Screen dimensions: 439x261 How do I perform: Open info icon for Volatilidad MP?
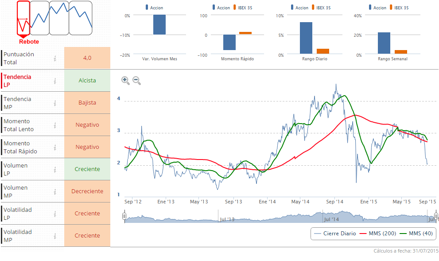point(55,236)
